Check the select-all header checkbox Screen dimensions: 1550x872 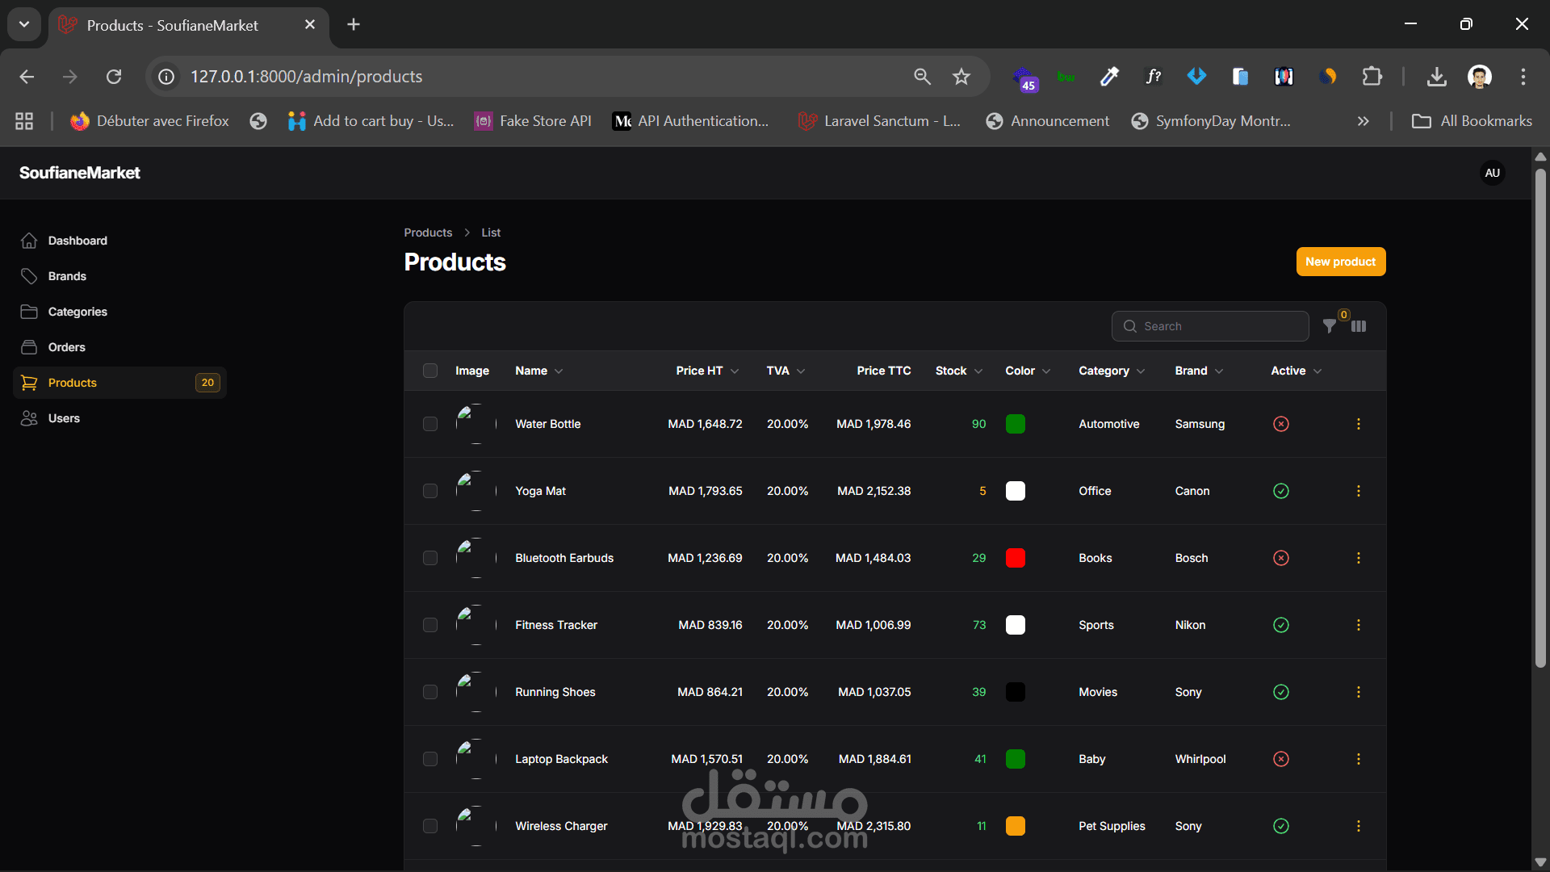coord(430,371)
